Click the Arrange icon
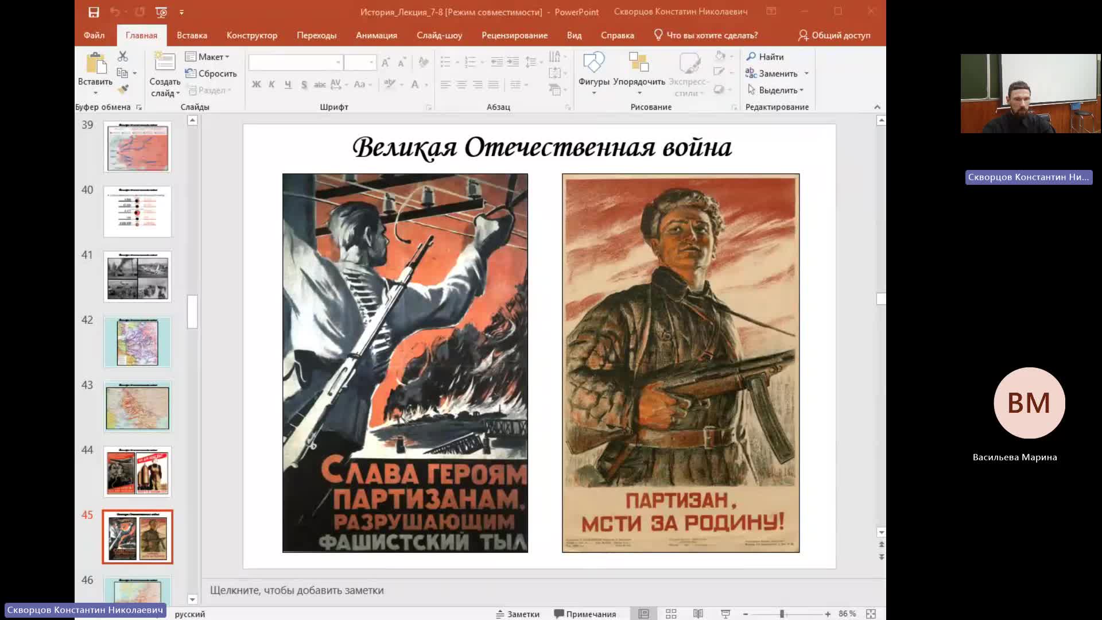 click(x=638, y=63)
